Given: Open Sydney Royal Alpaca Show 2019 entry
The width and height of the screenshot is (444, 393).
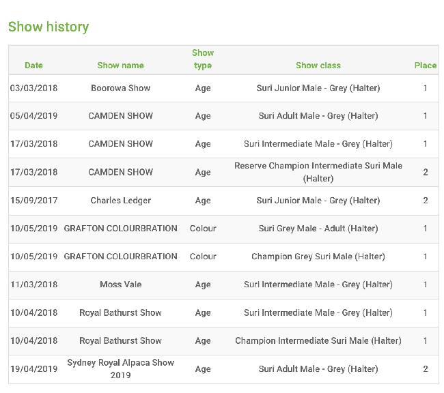Looking at the screenshot, I should (x=121, y=368).
